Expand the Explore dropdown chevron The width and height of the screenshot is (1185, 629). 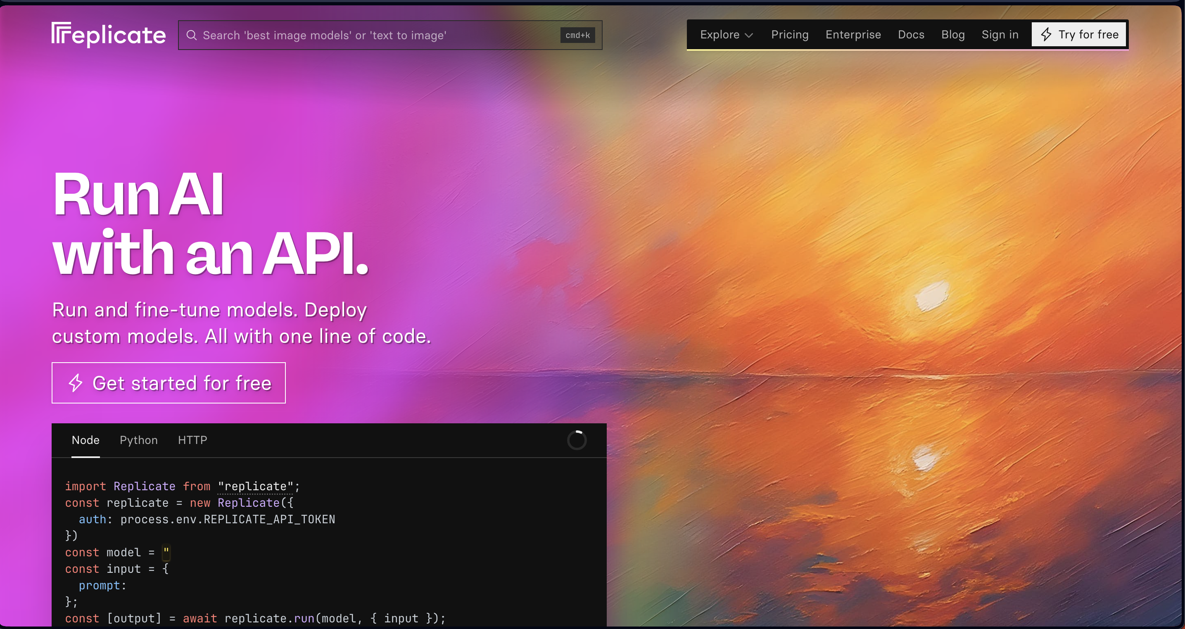pos(749,36)
